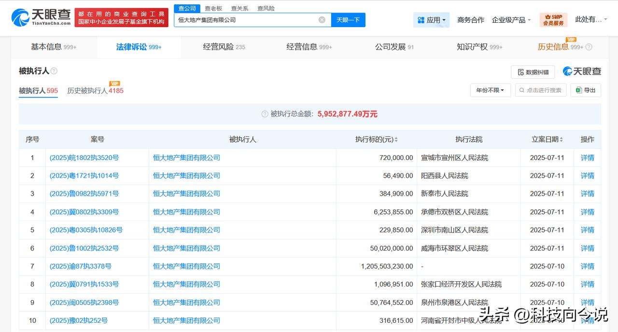Clear the search box with X icon
618x332 pixels.
point(322,20)
